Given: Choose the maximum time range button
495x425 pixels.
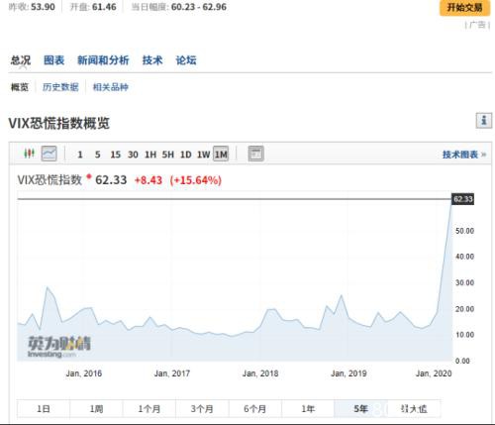Looking at the screenshot, I should click(x=414, y=409).
